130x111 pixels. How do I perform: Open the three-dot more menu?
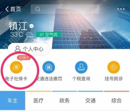tap(121, 9)
